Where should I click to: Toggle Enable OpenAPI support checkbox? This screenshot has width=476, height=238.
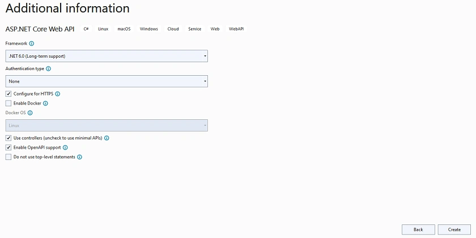(8, 148)
